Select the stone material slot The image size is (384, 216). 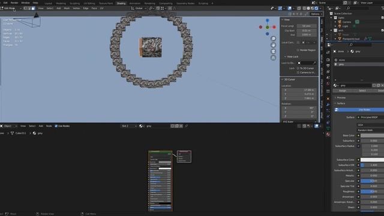coord(359,60)
